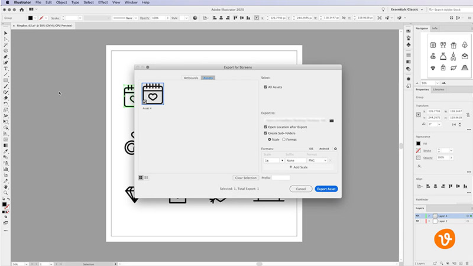Delete selected layer with trash icon
The height and width of the screenshot is (266, 473).
pyautogui.click(x=467, y=263)
